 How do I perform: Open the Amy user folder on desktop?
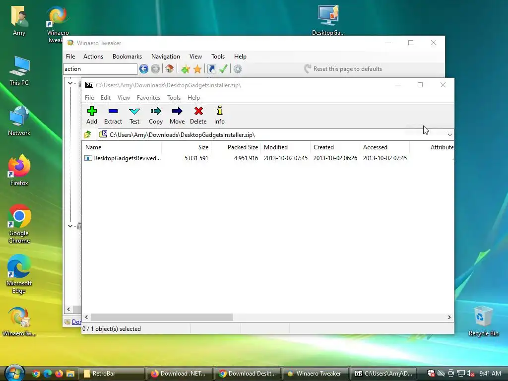click(19, 20)
